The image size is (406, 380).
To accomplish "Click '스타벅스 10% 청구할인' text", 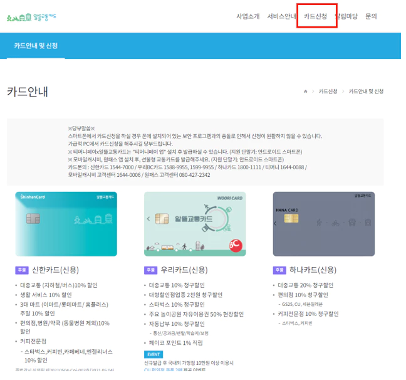I will click(x=177, y=305).
